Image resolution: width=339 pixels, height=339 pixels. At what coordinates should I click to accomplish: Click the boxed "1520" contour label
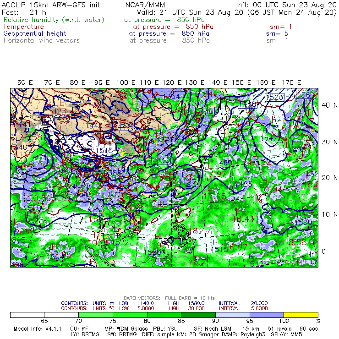click(x=274, y=98)
